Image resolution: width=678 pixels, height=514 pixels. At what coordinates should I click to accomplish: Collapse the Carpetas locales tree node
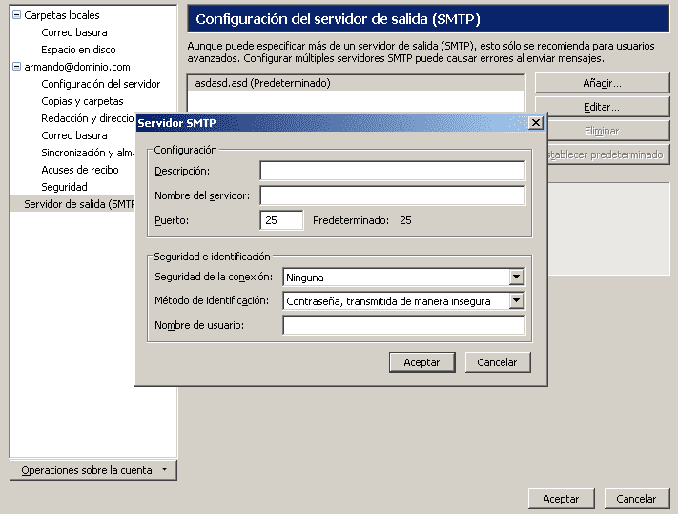(16, 15)
